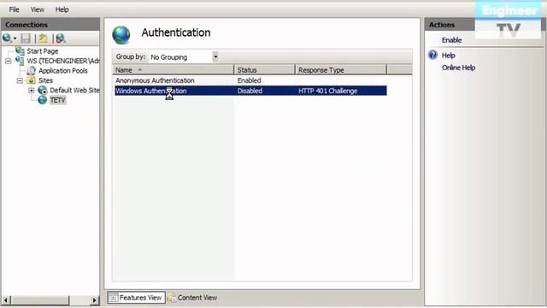This screenshot has height=308, width=547.
Task: Click the Application Pools icon
Action: click(32, 70)
